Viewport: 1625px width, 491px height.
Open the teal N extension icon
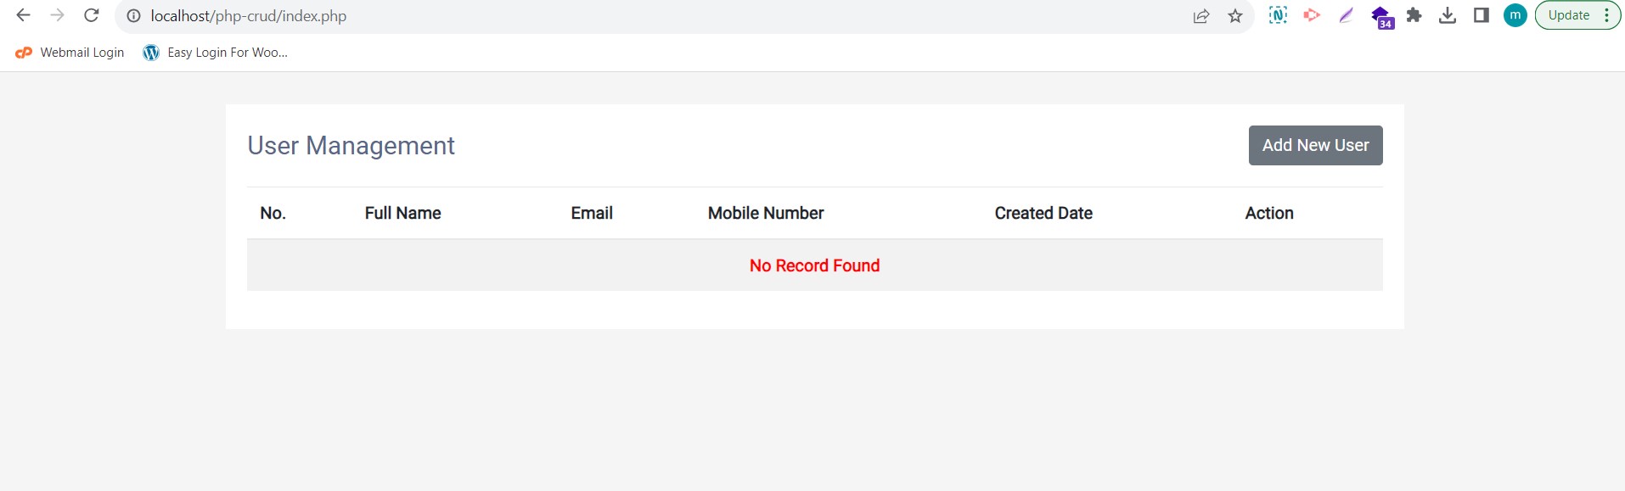pos(1278,15)
